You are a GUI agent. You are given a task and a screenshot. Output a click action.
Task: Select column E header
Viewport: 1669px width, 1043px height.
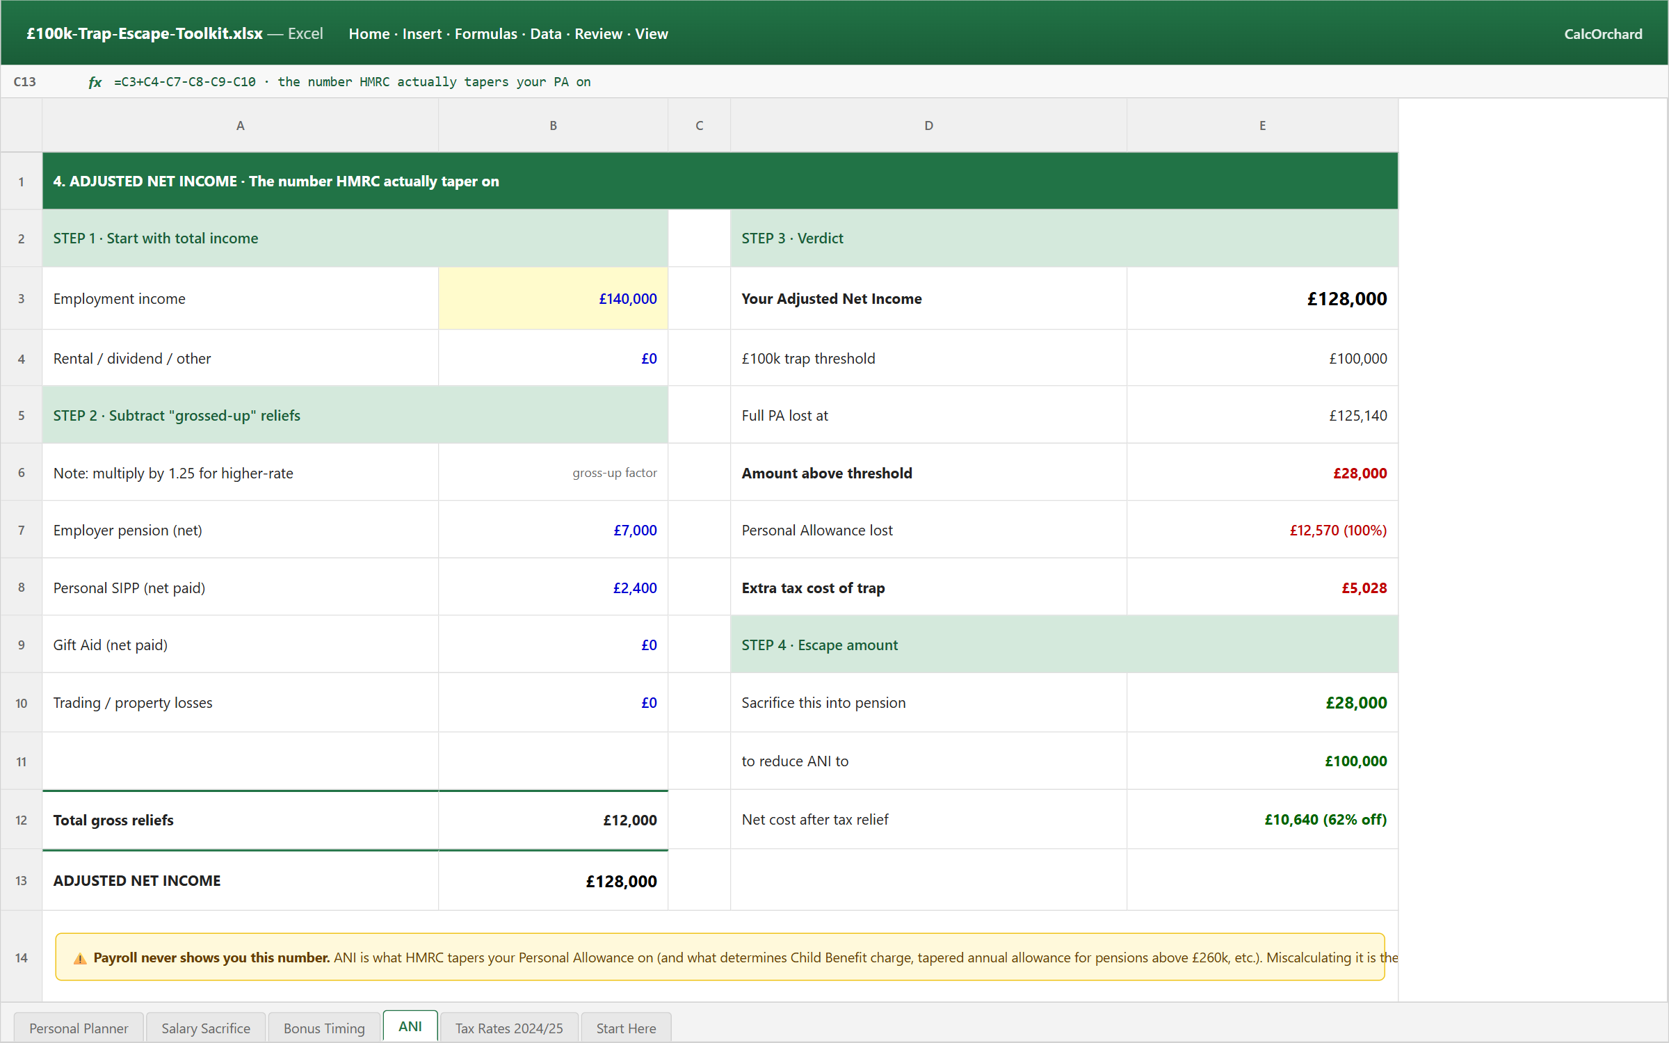(1262, 125)
